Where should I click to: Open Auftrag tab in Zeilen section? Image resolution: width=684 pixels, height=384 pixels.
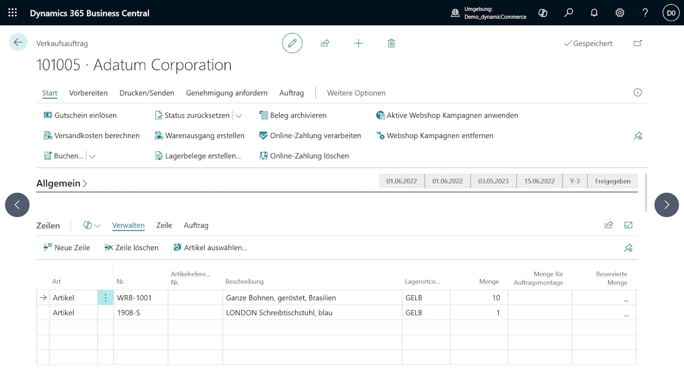(x=196, y=225)
